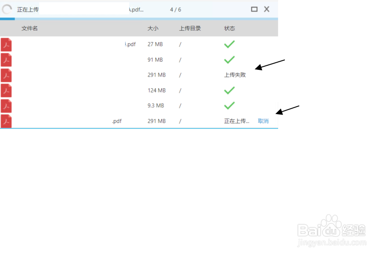Maximize the upload window
The width and height of the screenshot is (388, 256).
[254, 9]
